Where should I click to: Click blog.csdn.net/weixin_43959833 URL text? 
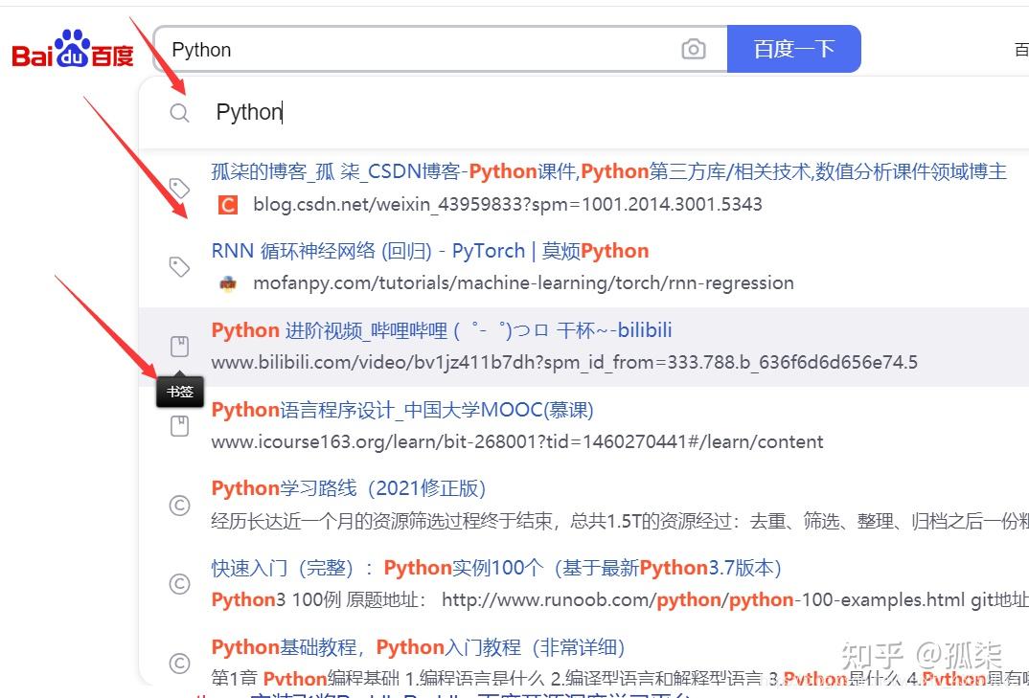tap(508, 205)
